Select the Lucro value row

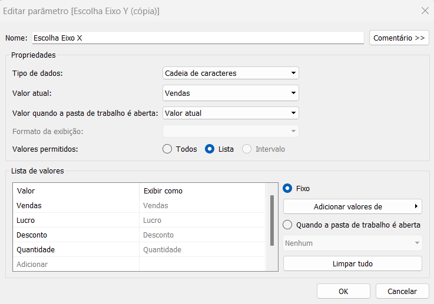139,221
